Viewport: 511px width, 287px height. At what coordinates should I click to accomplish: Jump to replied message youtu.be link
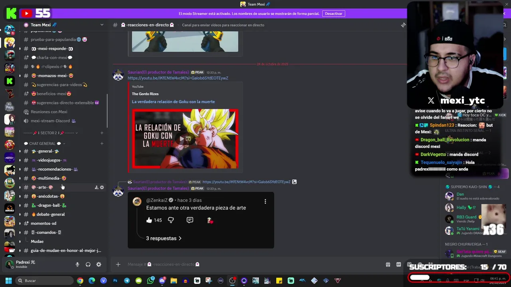246,182
